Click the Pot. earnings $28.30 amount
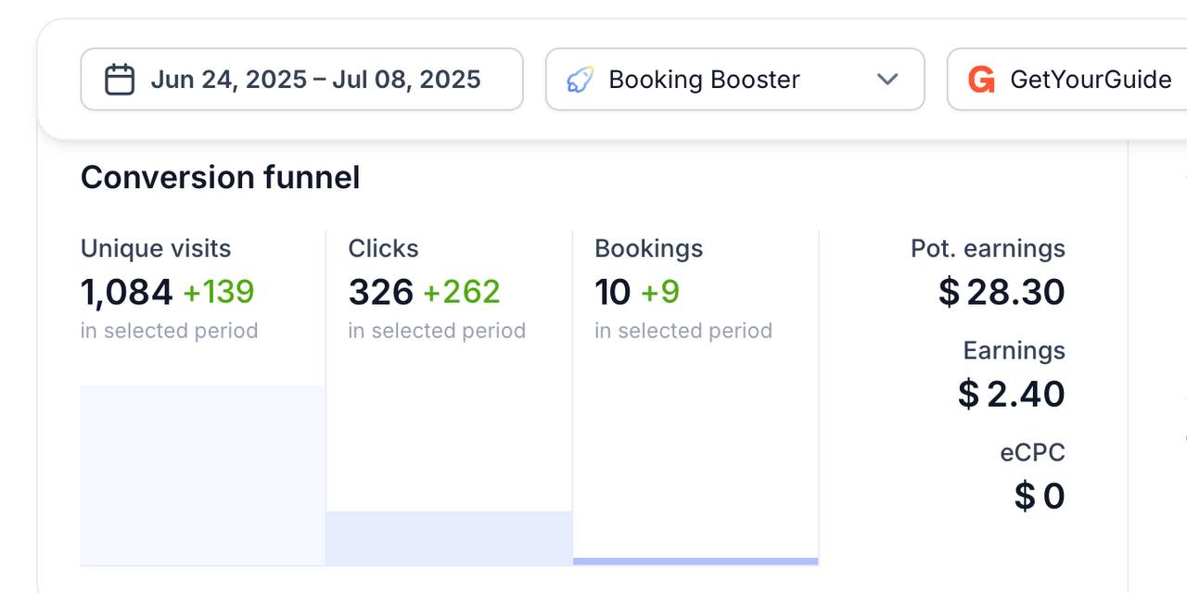 1002,292
